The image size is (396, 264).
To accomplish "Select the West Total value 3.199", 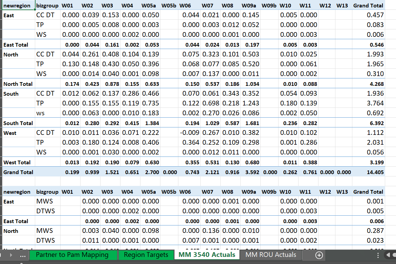I will pos(377,163).
